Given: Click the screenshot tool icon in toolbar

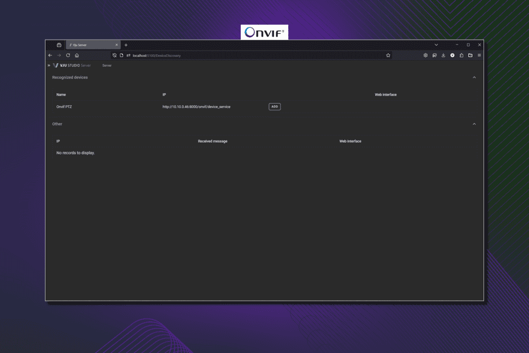Looking at the screenshot, I should (434, 55).
